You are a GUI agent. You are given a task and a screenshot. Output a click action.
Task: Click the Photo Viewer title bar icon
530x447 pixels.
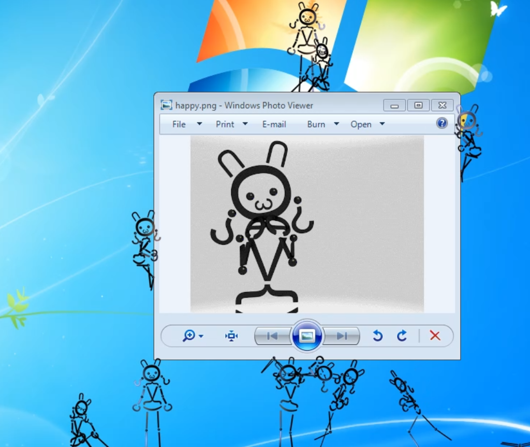pyautogui.click(x=166, y=105)
